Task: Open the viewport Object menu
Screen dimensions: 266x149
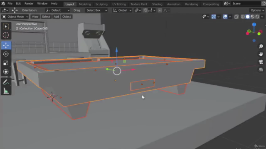Action: [x=66, y=17]
